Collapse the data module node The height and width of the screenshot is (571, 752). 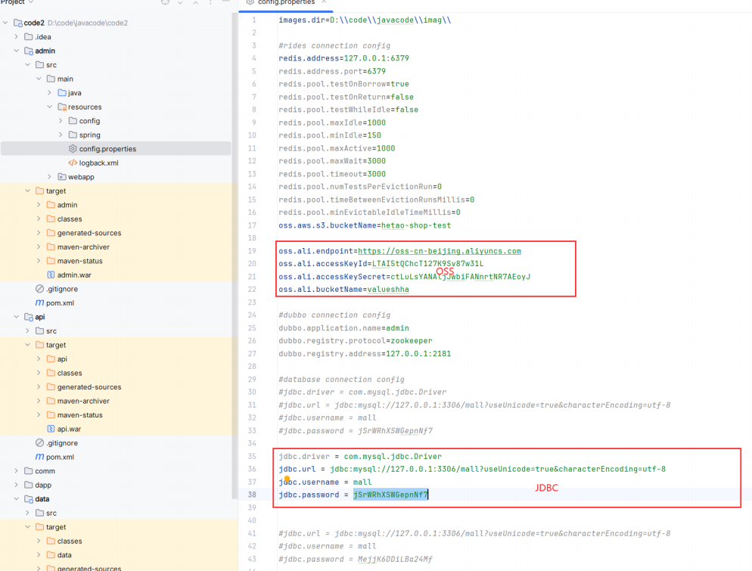[x=17, y=498]
